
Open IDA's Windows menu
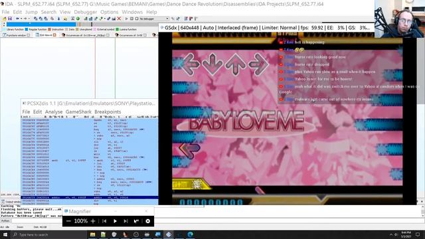[132, 12]
